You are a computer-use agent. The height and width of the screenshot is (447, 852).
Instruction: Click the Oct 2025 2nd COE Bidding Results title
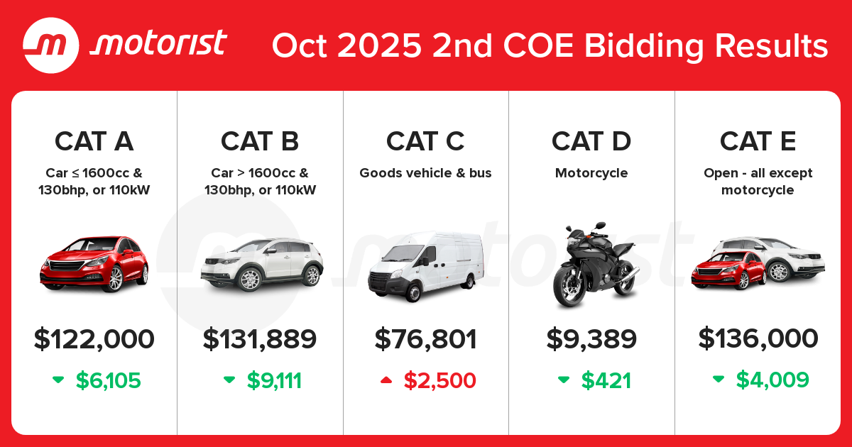pos(550,46)
